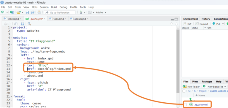Click the version control Git toolbar icon

pos(81,12)
